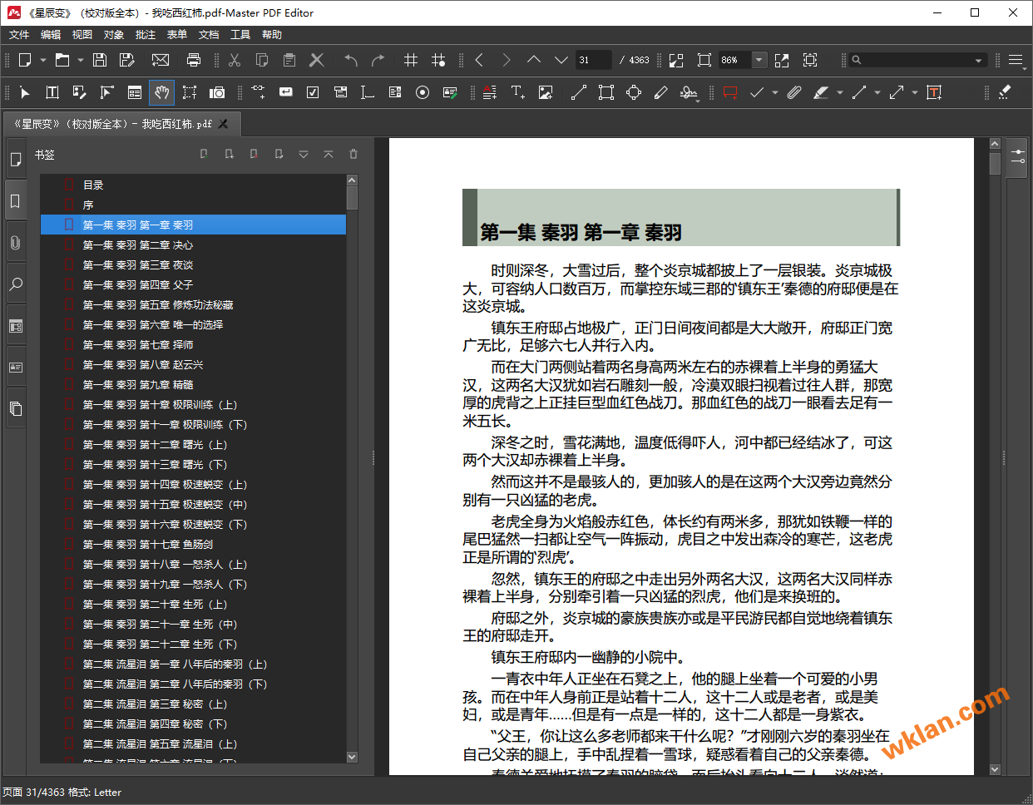Image resolution: width=1033 pixels, height=805 pixels.
Task: Click the Insert Image tool
Action: 546,92
